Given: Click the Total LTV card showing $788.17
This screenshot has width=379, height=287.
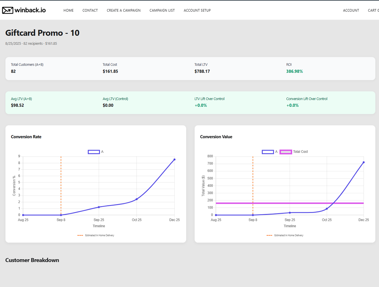Looking at the screenshot, I should 203,71.
